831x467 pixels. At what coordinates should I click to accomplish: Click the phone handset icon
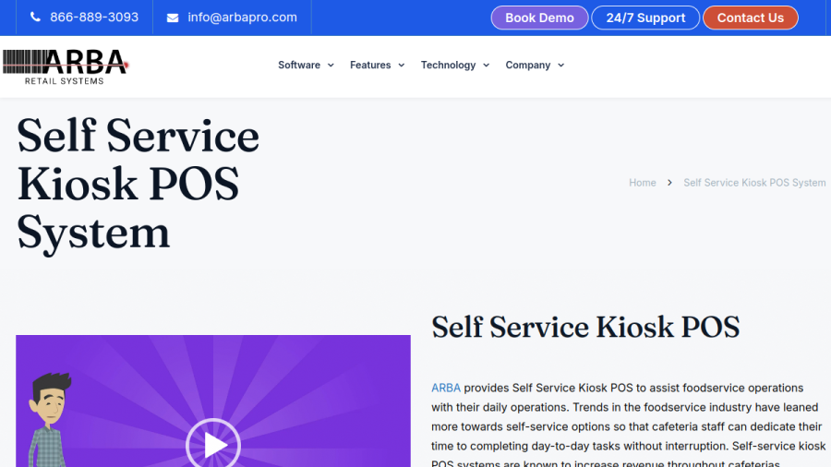(35, 17)
